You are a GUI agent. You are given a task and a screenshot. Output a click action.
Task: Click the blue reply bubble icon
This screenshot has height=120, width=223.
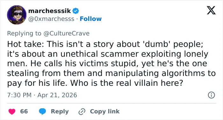(x=42, y=111)
